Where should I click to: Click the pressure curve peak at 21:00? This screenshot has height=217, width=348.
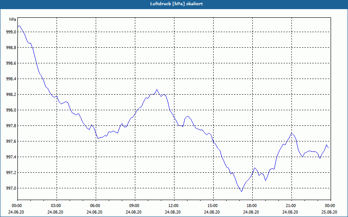tap(291, 133)
